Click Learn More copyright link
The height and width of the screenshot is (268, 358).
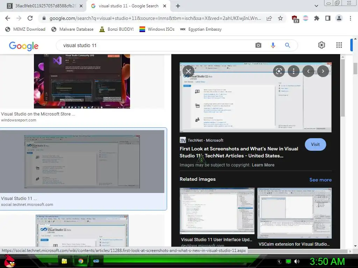(x=263, y=165)
